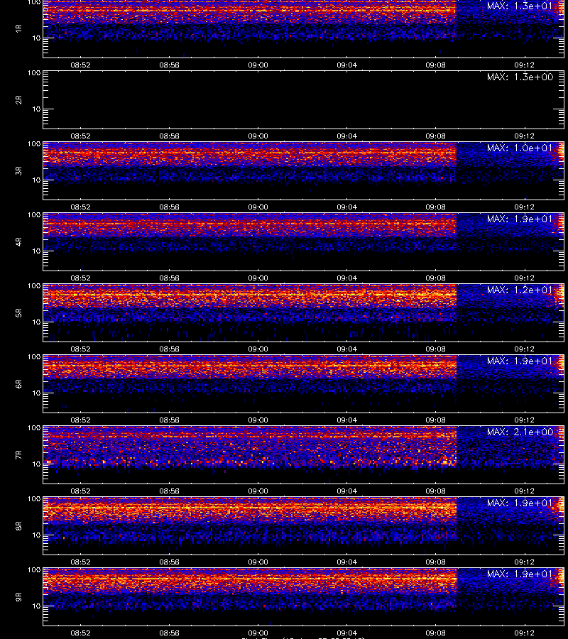This screenshot has width=568, height=639.
Task: Click the 09:08 time label of panel 7R
Action: (x=435, y=491)
